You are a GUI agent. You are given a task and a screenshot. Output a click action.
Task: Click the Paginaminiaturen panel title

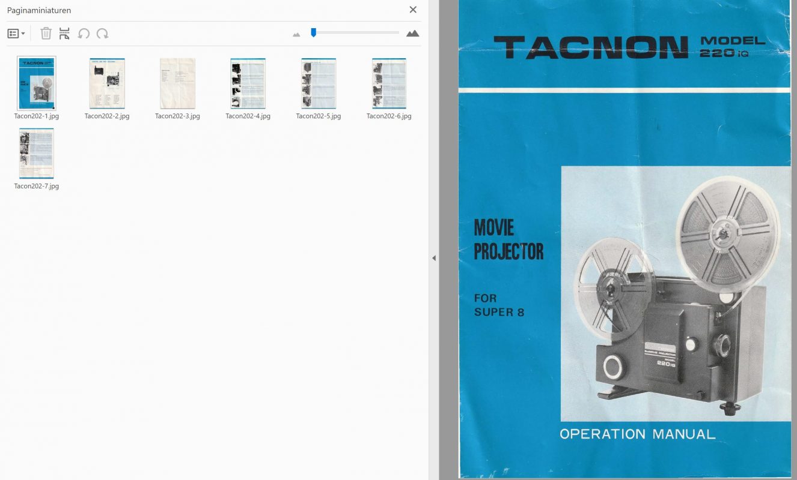[x=39, y=10]
